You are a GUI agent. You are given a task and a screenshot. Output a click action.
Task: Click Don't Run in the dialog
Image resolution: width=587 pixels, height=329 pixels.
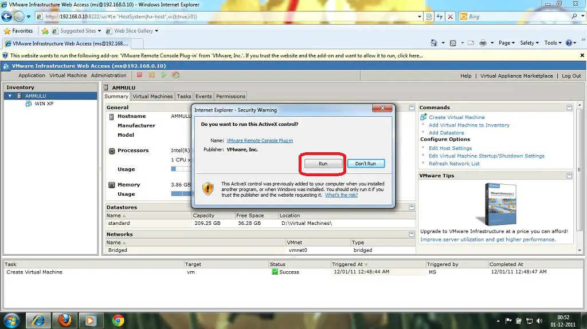[366, 164]
